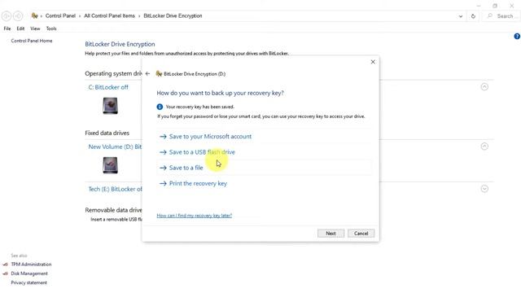Click the Forward navigation arrow in Explorer
521x293 pixels.
[x=18, y=16]
